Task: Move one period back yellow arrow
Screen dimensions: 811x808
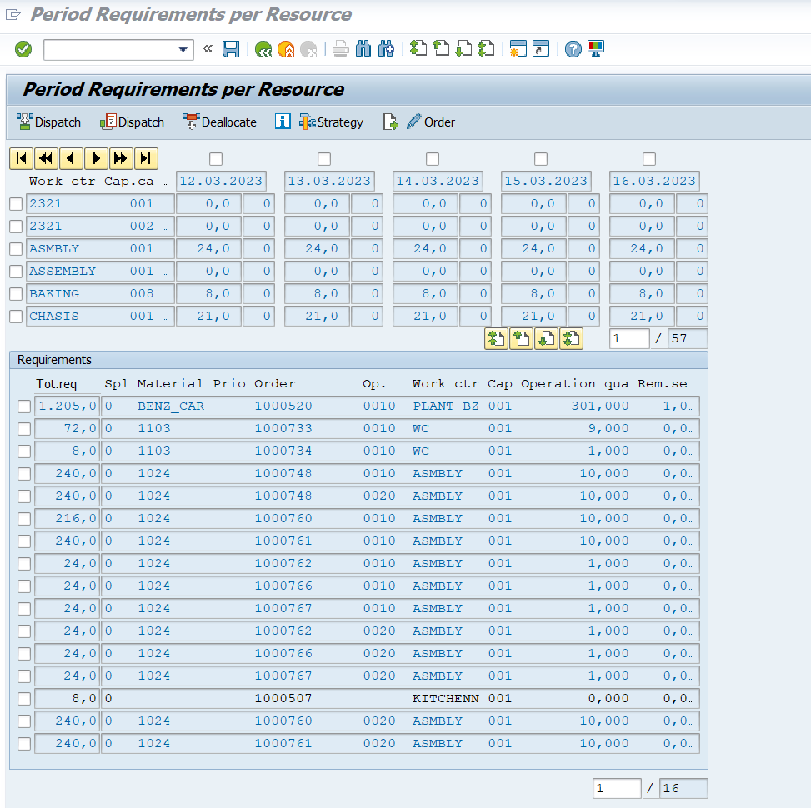Action: tap(71, 159)
